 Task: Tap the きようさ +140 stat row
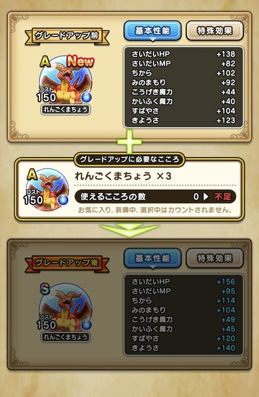pyautogui.click(x=183, y=348)
